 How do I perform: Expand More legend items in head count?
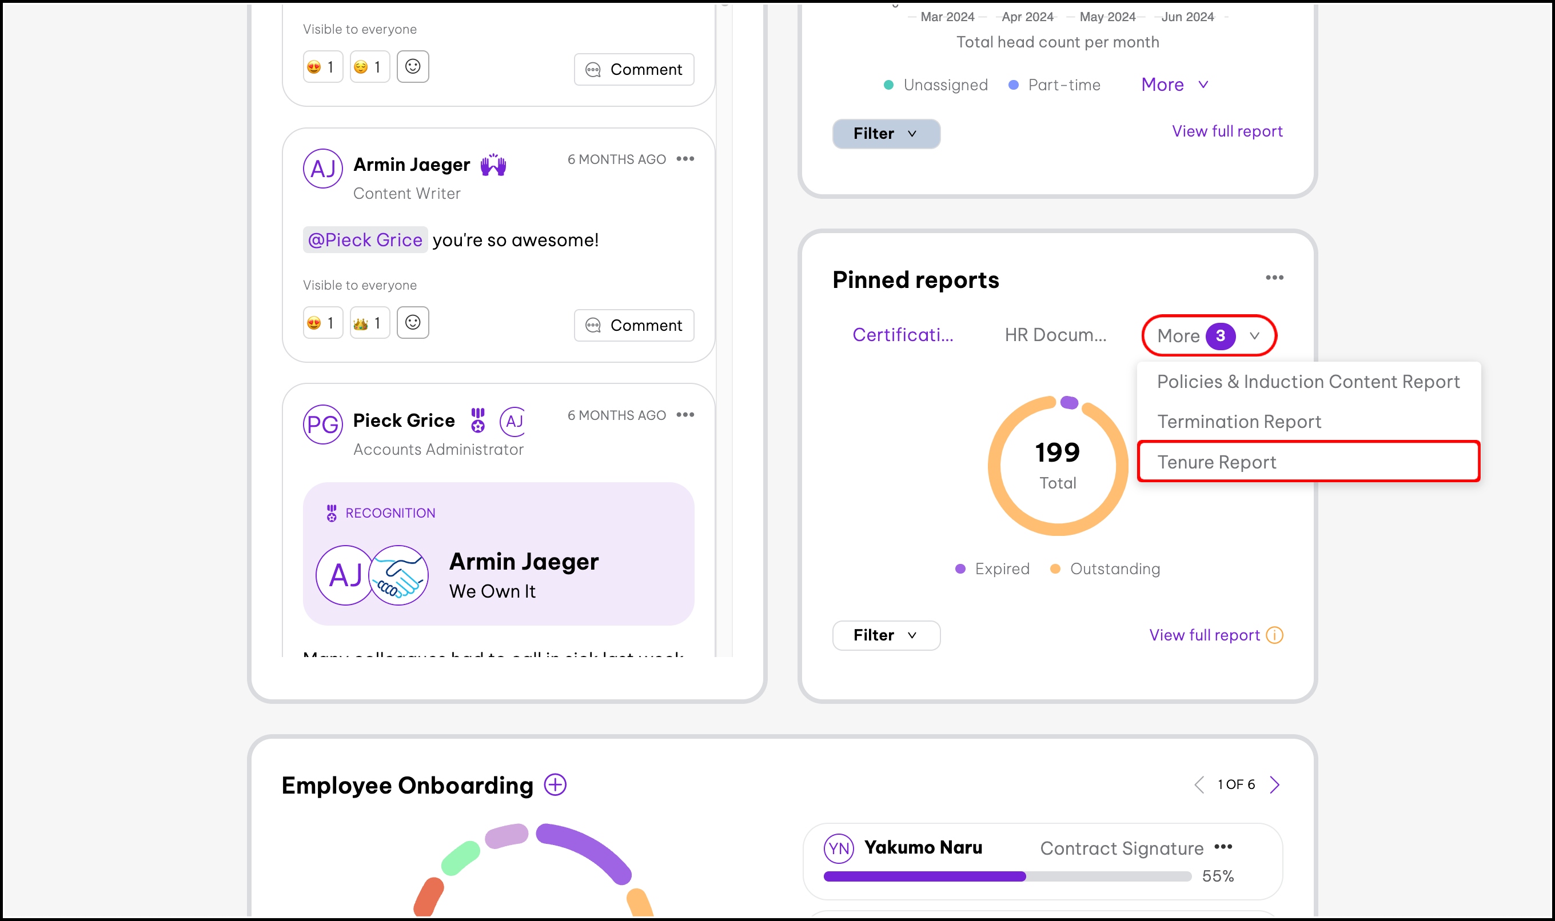point(1174,85)
